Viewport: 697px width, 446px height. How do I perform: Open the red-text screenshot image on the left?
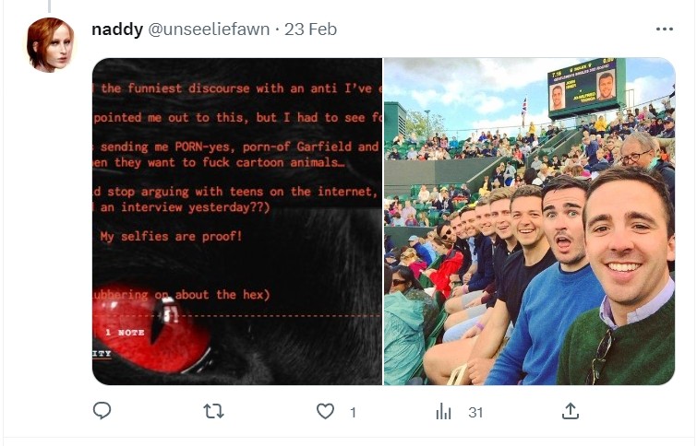pos(237,221)
